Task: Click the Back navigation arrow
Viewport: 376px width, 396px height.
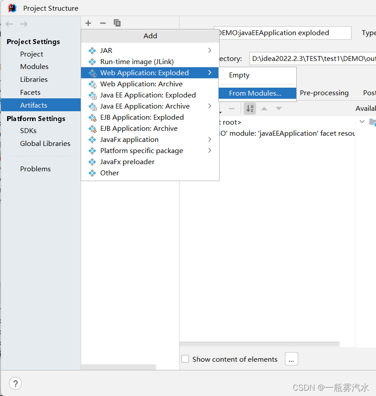Action: pyautogui.click(x=9, y=24)
